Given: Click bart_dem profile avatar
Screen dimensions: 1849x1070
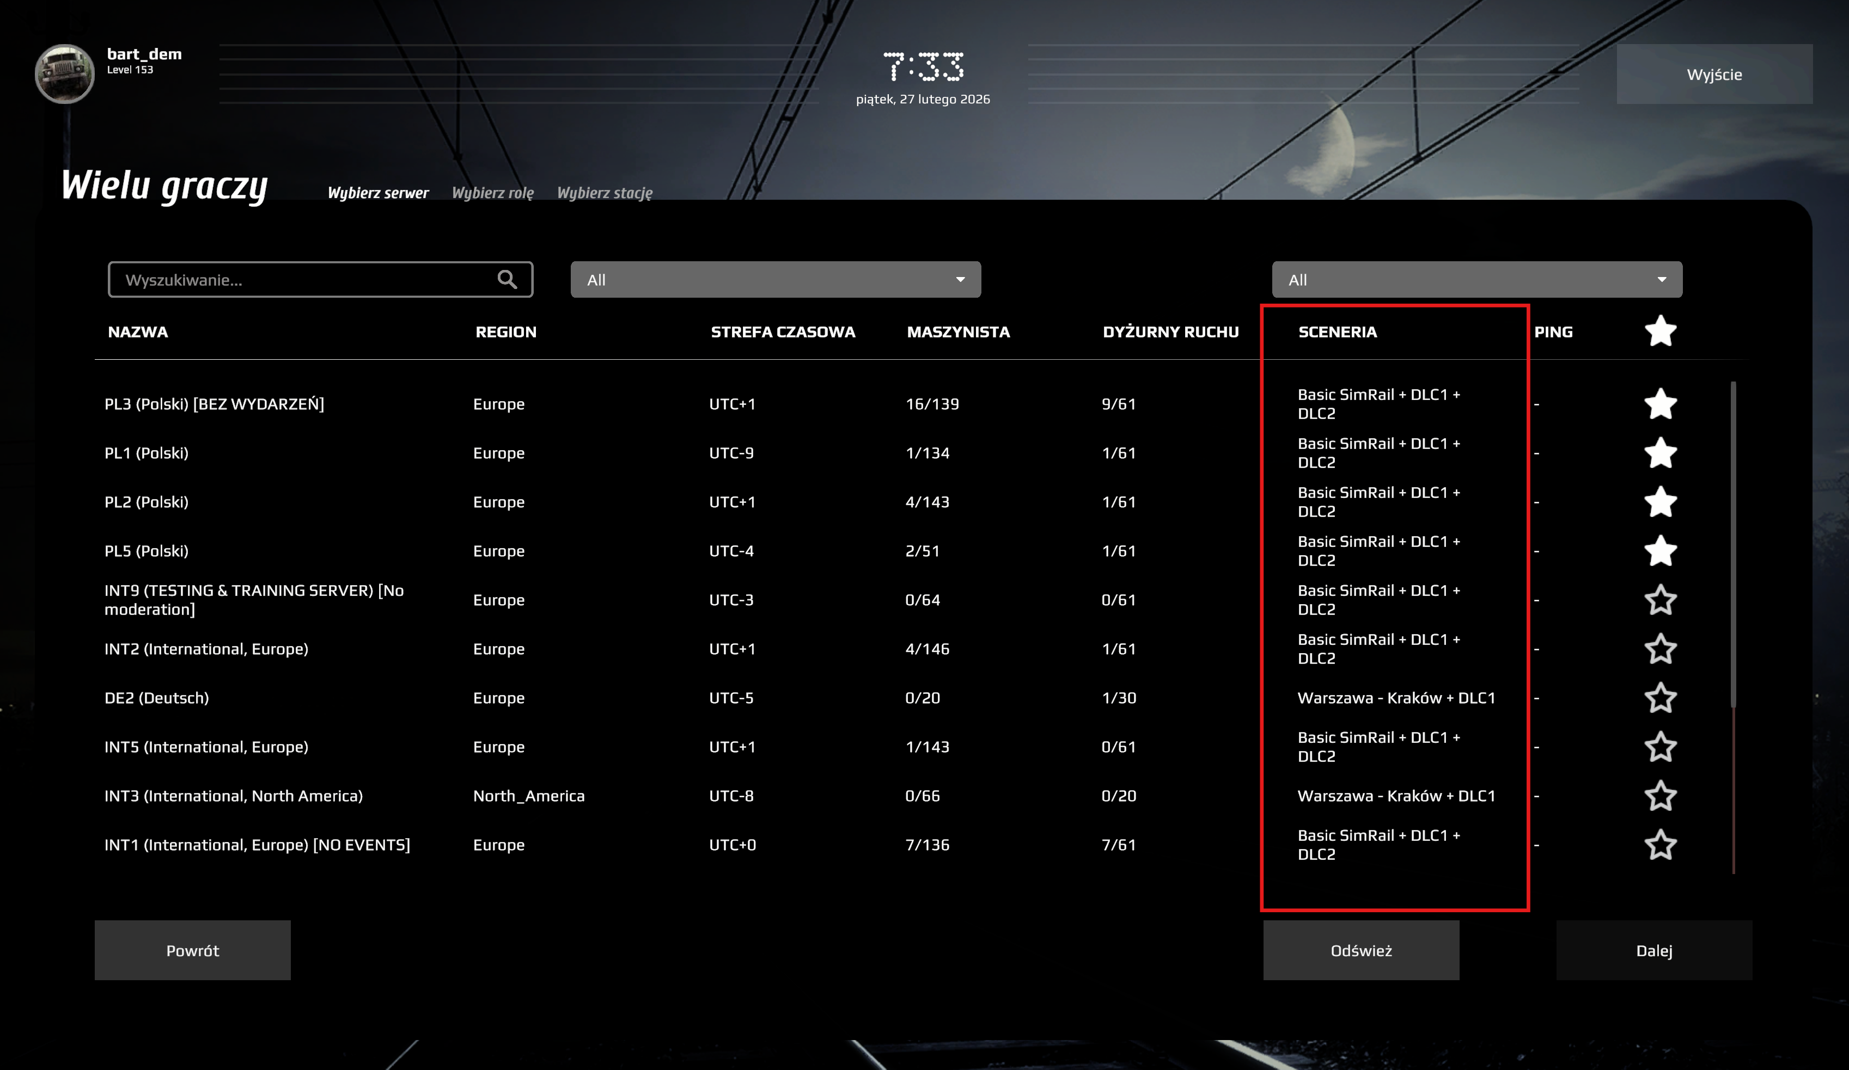Looking at the screenshot, I should point(65,73).
